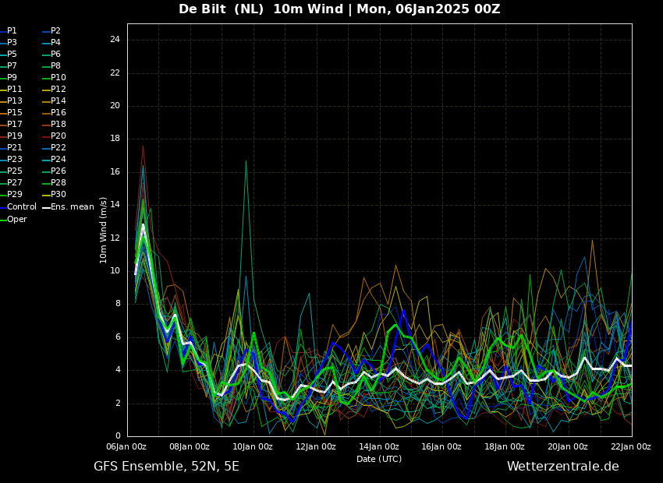Click the P1 legend entry
This screenshot has width=663, height=483.
point(9,31)
